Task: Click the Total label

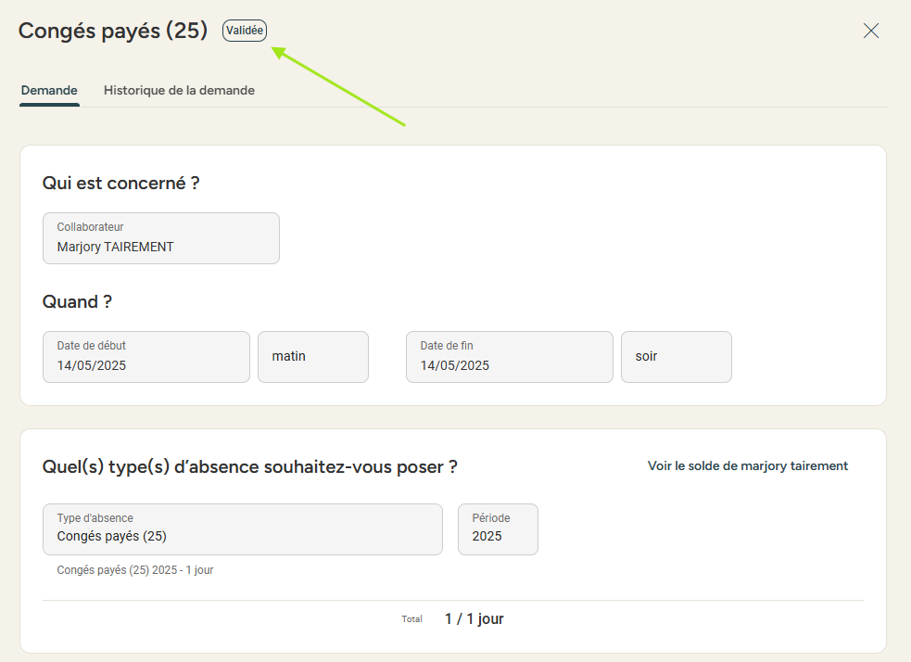Action: tap(411, 619)
